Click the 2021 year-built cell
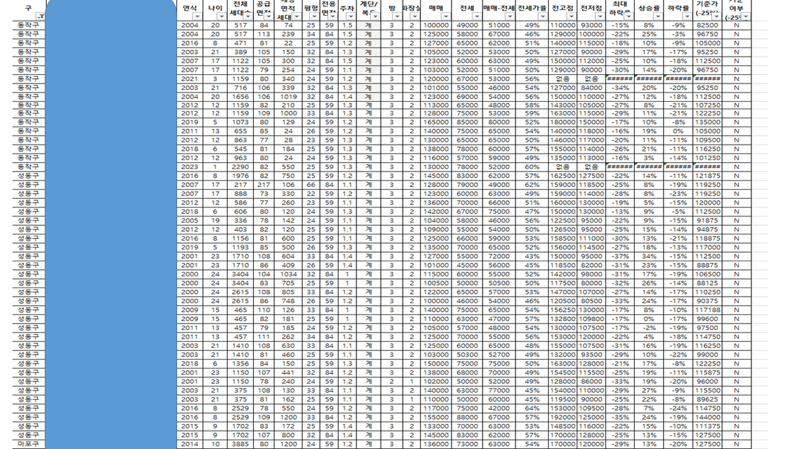Image resolution: width=798 pixels, height=449 pixels. pos(190,78)
